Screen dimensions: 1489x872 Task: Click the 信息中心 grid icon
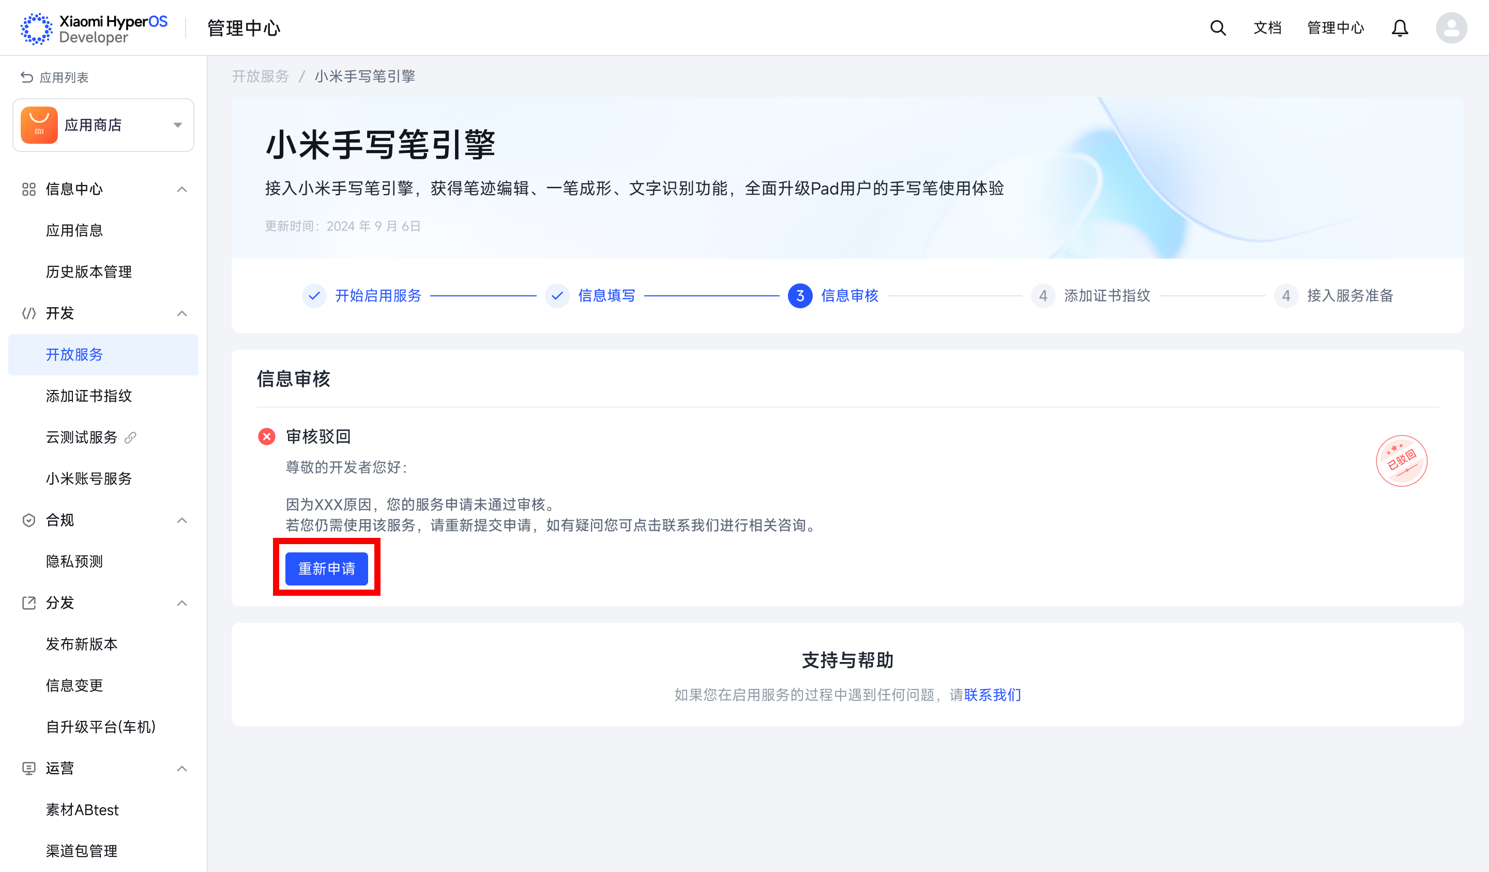point(28,189)
